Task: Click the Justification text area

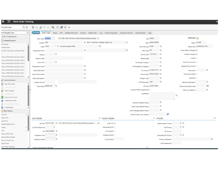Action: pyautogui.click(x=162, y=96)
